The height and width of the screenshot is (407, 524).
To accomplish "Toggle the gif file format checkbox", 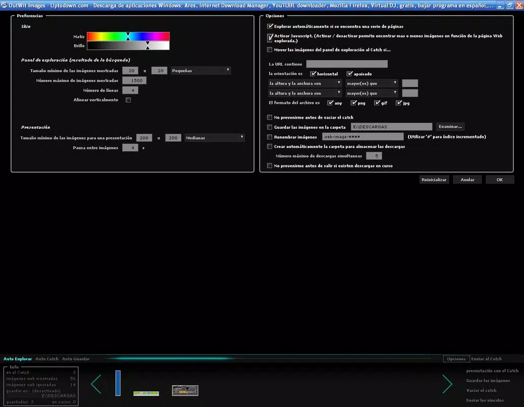I will click(377, 103).
